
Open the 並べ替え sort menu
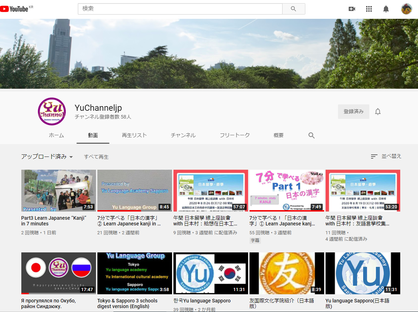[386, 156]
